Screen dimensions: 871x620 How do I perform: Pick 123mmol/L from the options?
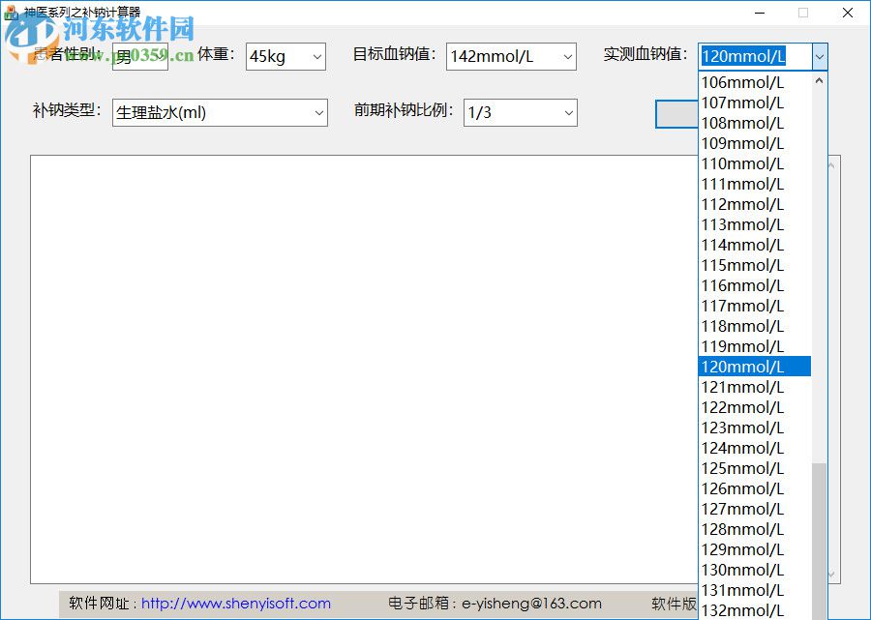(x=754, y=428)
